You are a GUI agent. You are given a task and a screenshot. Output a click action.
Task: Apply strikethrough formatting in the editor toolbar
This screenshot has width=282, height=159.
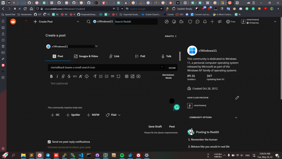pos(69,76)
